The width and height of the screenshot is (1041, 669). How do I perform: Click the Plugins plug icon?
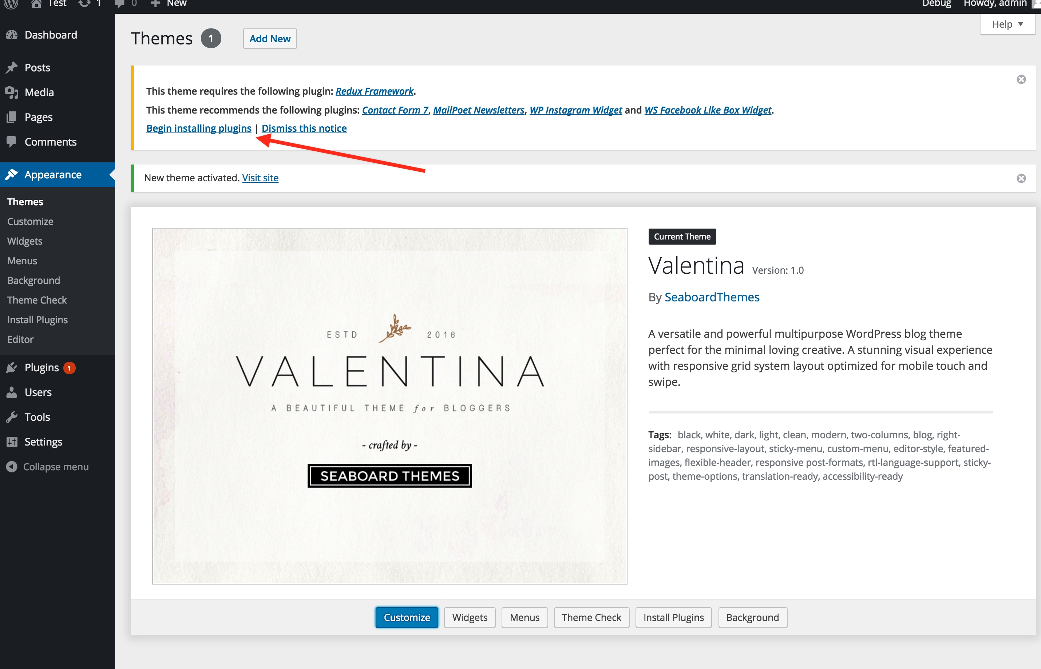[12, 368]
